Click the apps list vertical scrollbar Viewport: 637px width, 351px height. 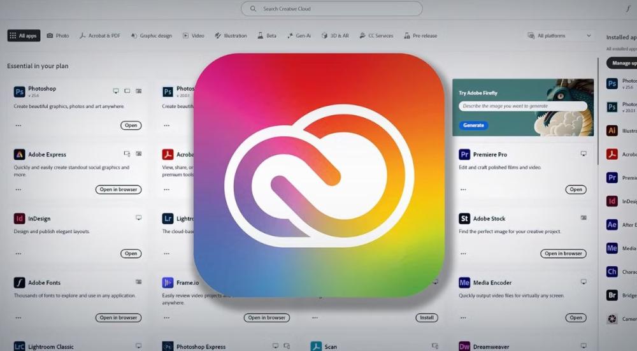tap(598, 111)
